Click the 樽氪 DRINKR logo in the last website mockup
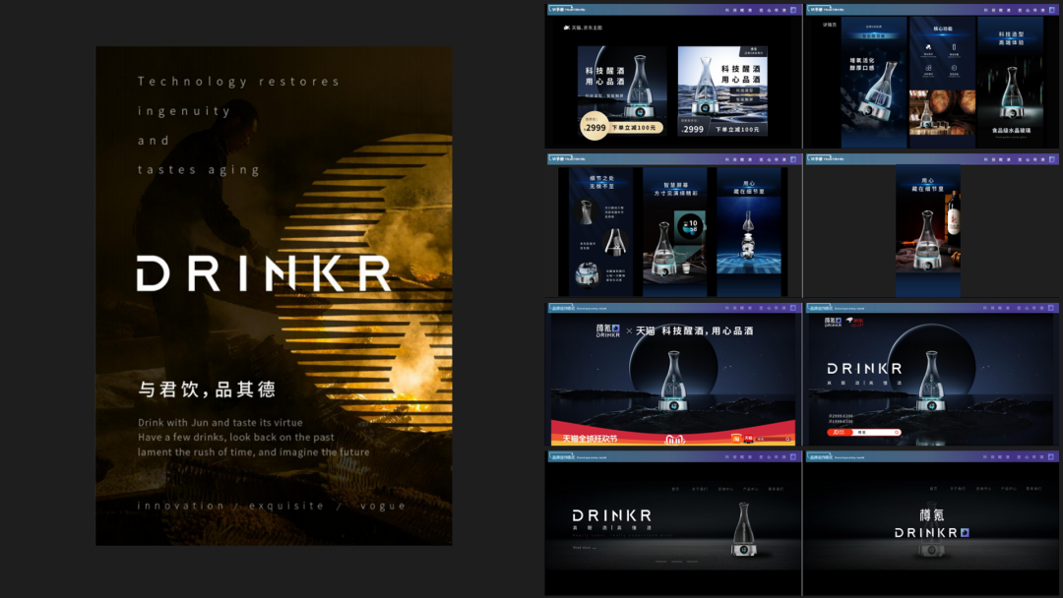The width and height of the screenshot is (1063, 598). point(931,523)
